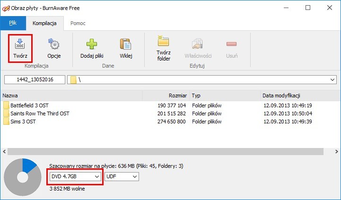341x200 pixels.
Task: Click Folder plików type for Sims 3 OST
Action: (x=207, y=122)
